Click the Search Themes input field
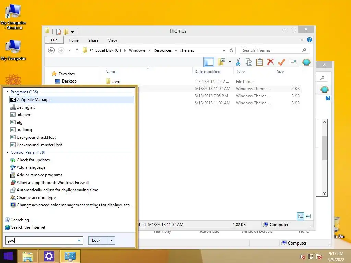Image resolution: width=351 pixels, height=263 pixels. click(x=274, y=50)
